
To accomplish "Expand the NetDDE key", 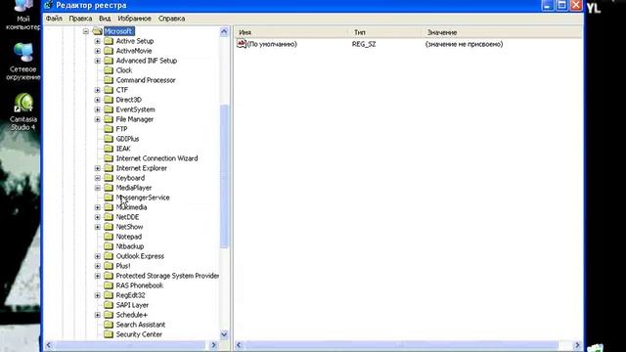I will coord(98,217).
